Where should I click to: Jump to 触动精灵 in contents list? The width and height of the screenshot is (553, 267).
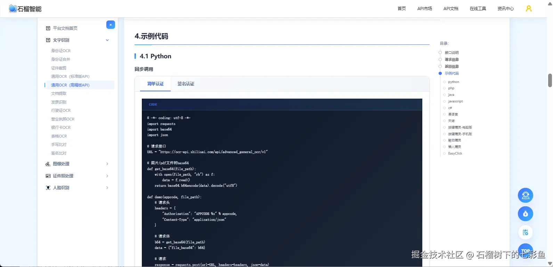pos(454,140)
